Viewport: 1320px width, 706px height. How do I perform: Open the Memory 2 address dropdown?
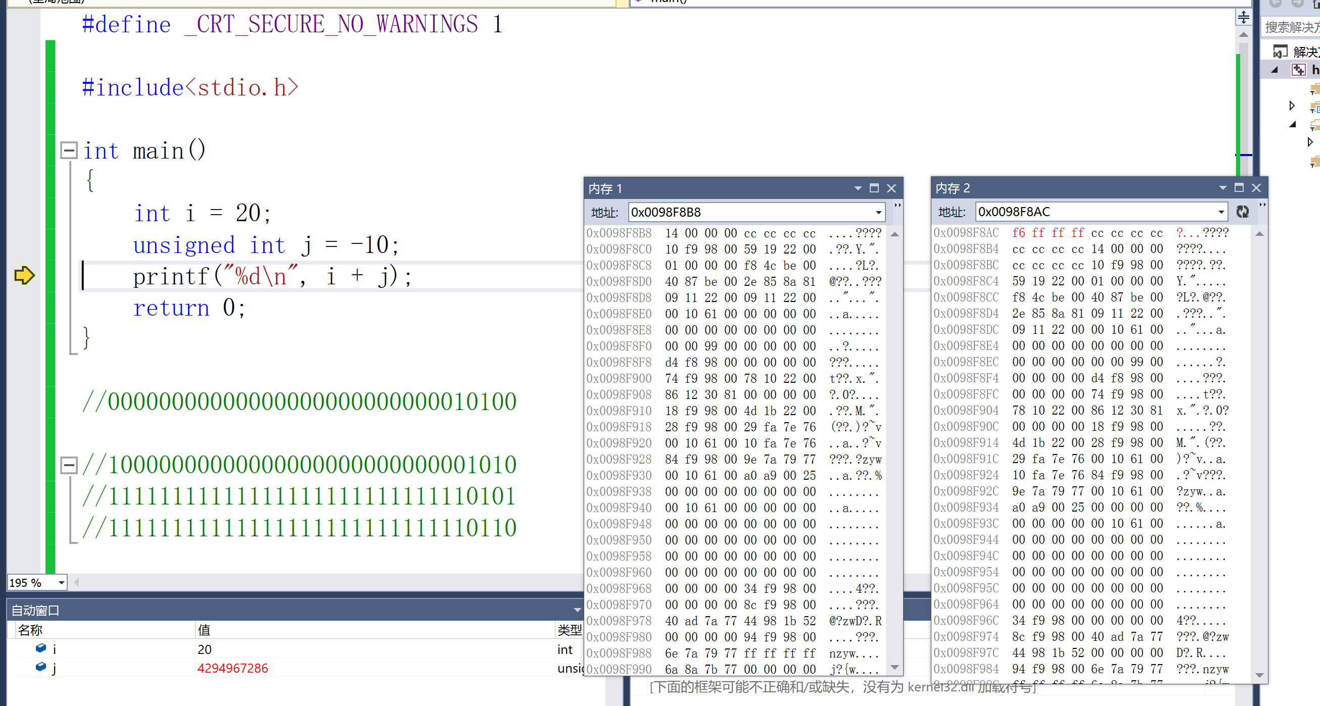coord(1221,212)
